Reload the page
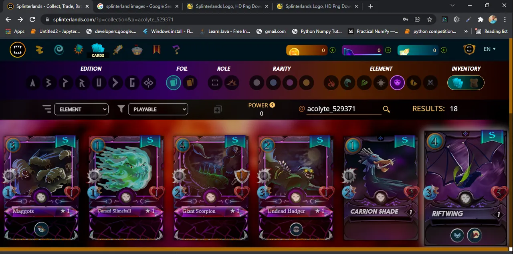 [32, 19]
